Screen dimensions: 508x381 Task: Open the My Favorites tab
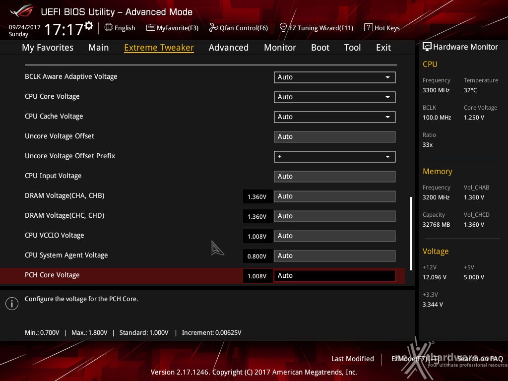[48, 48]
